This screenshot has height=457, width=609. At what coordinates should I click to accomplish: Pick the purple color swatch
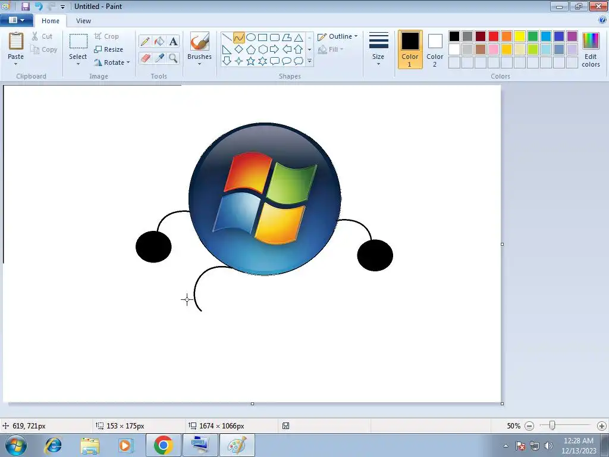click(572, 36)
